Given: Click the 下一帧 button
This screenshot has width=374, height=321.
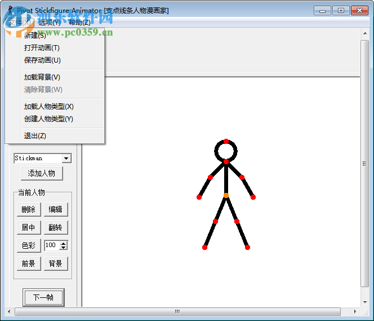Looking at the screenshot, I should [x=43, y=298].
